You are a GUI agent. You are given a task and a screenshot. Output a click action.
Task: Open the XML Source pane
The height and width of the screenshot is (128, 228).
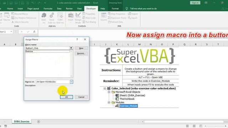point(104,17)
